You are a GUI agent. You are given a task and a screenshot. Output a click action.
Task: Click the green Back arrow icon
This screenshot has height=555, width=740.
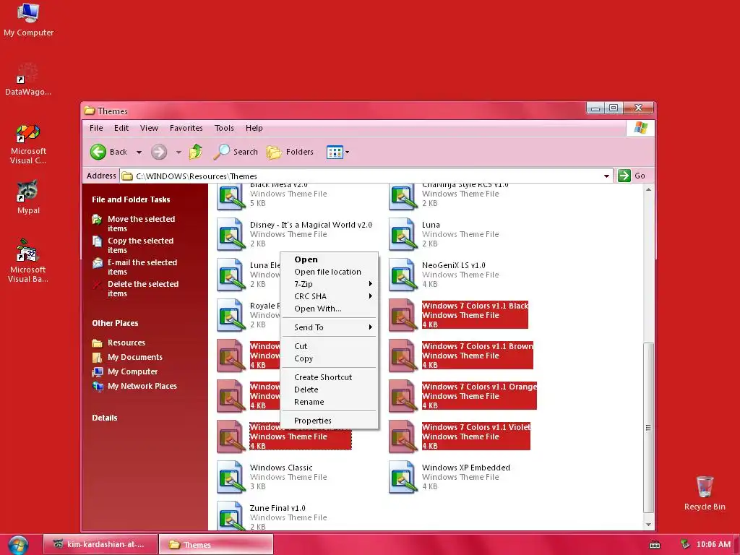98,152
